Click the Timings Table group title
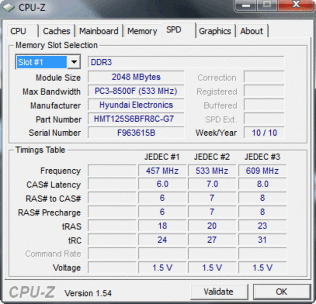Image resolution: width=316 pixels, height=304 pixels. click(x=40, y=150)
